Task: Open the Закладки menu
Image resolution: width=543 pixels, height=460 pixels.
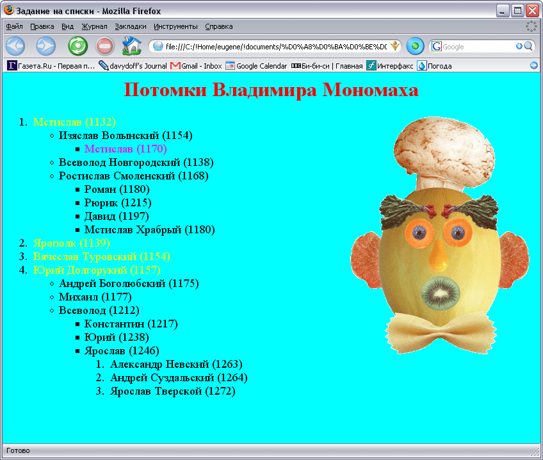Action: pos(131,26)
